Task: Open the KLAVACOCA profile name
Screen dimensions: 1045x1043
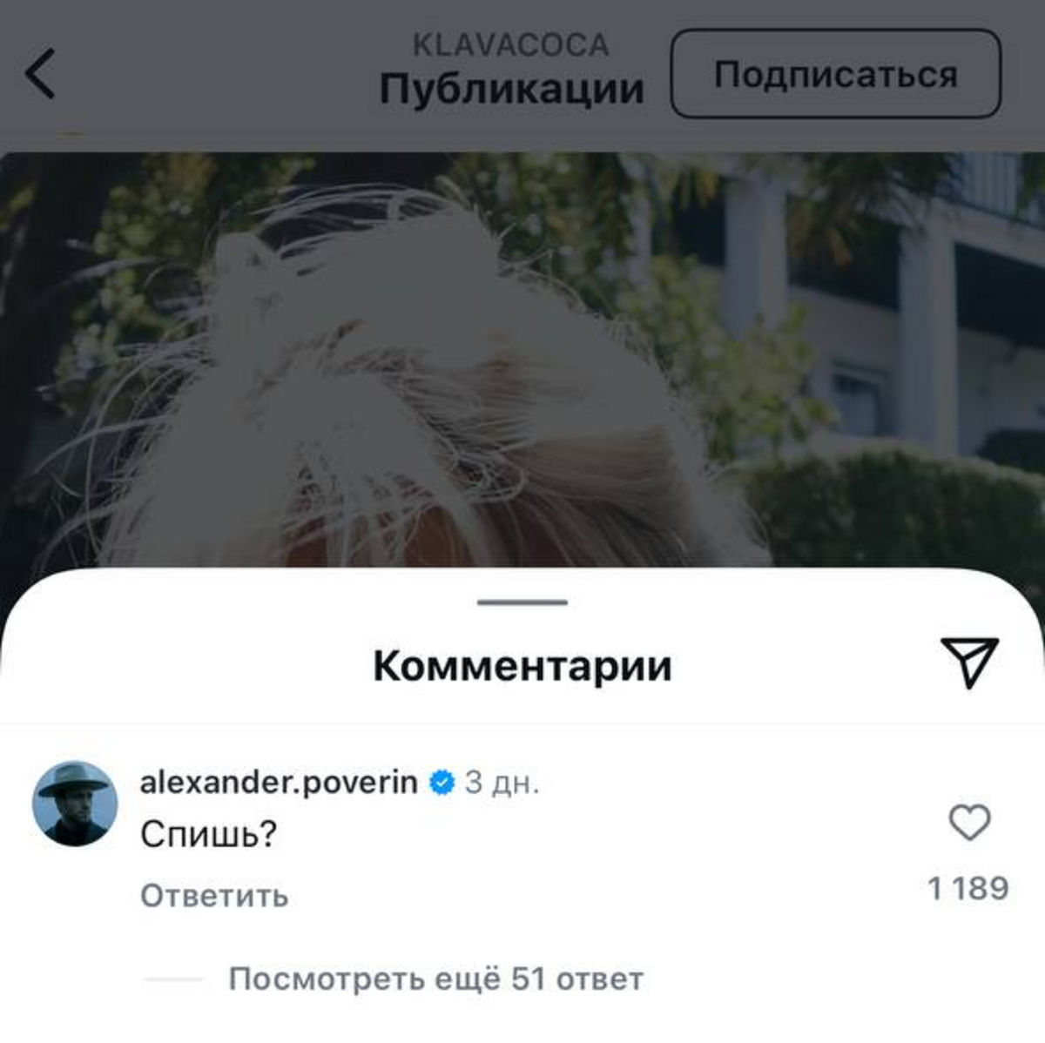Action: coord(510,45)
